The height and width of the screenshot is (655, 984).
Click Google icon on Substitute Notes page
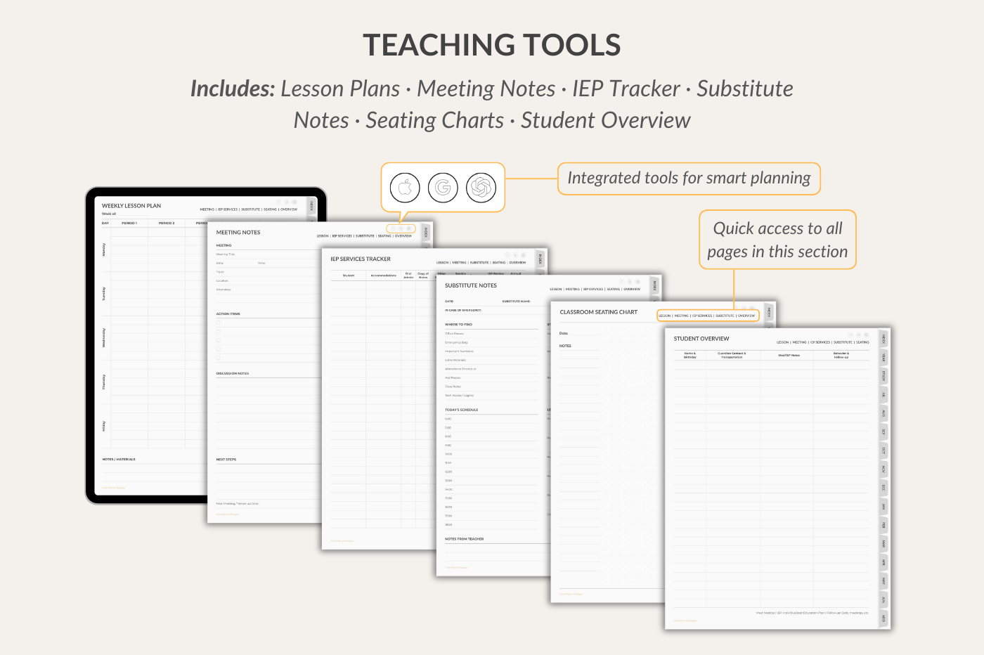[630, 282]
